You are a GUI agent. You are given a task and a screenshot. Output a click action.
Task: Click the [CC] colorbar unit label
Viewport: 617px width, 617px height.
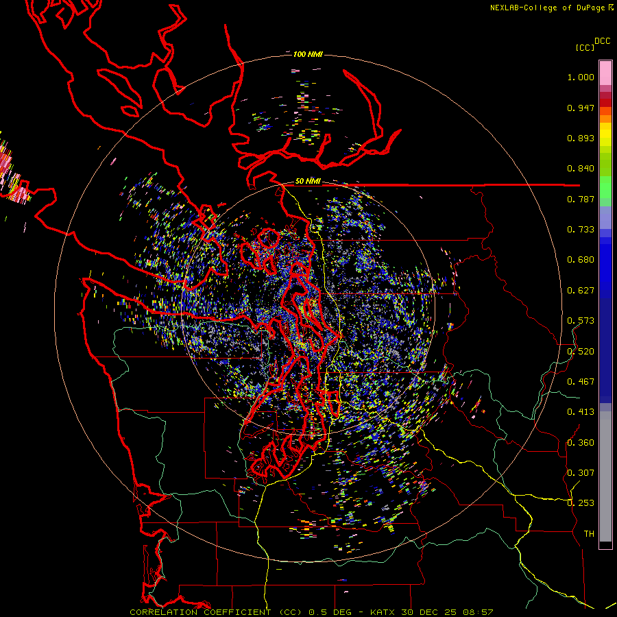click(585, 47)
